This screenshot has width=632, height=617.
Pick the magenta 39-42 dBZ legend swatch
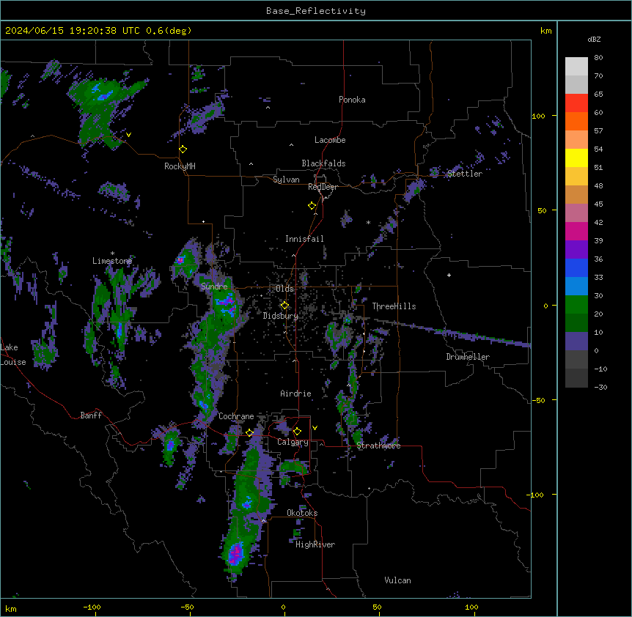[x=576, y=231]
